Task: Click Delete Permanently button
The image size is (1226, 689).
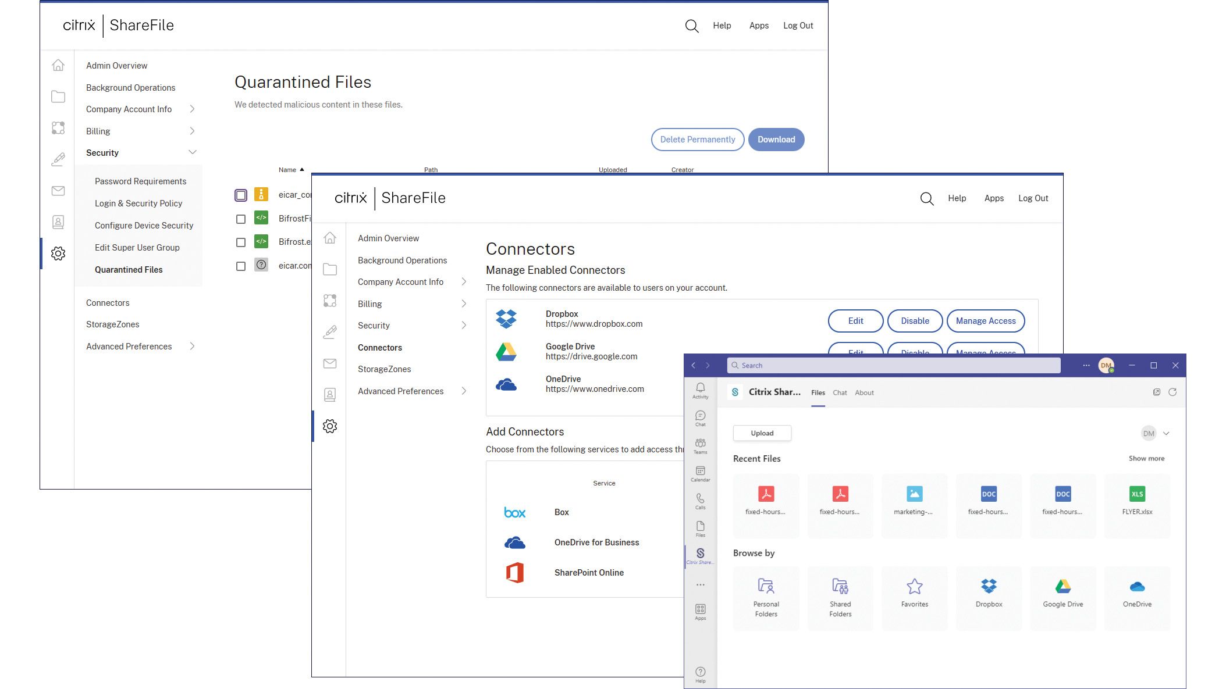Action: click(x=698, y=140)
